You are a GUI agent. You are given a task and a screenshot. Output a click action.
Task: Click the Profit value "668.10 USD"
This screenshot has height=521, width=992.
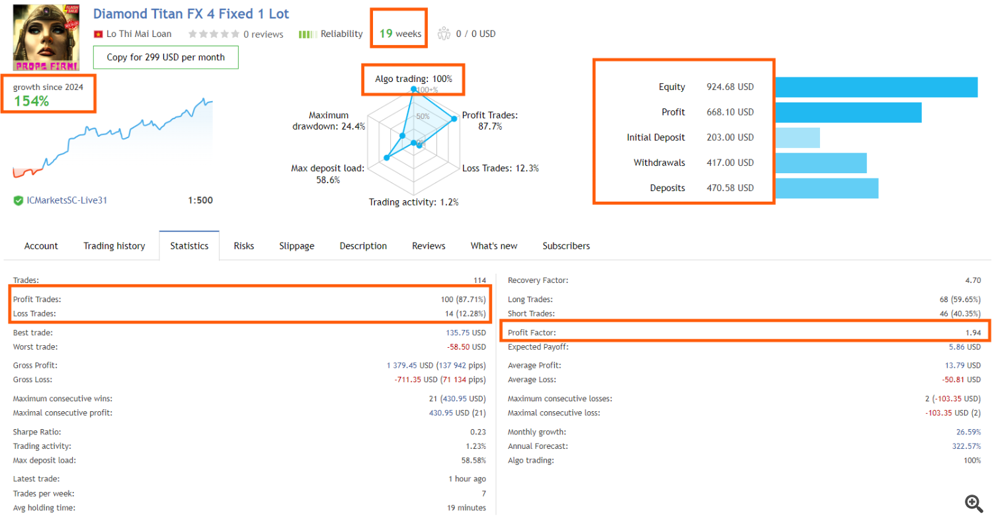click(x=730, y=112)
